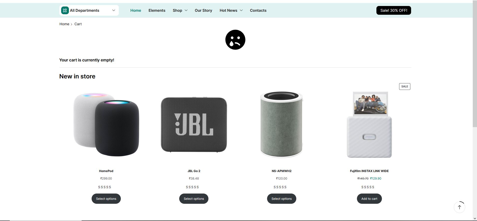
Task: Select options for the HomePod
Action: click(106, 199)
